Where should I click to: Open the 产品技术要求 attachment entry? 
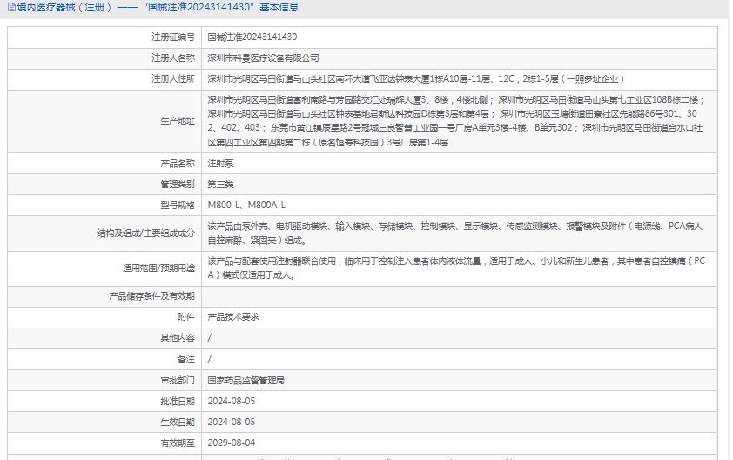[x=232, y=317]
